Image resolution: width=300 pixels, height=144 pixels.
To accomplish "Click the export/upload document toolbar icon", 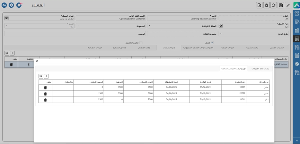I will click(x=259, y=5).
